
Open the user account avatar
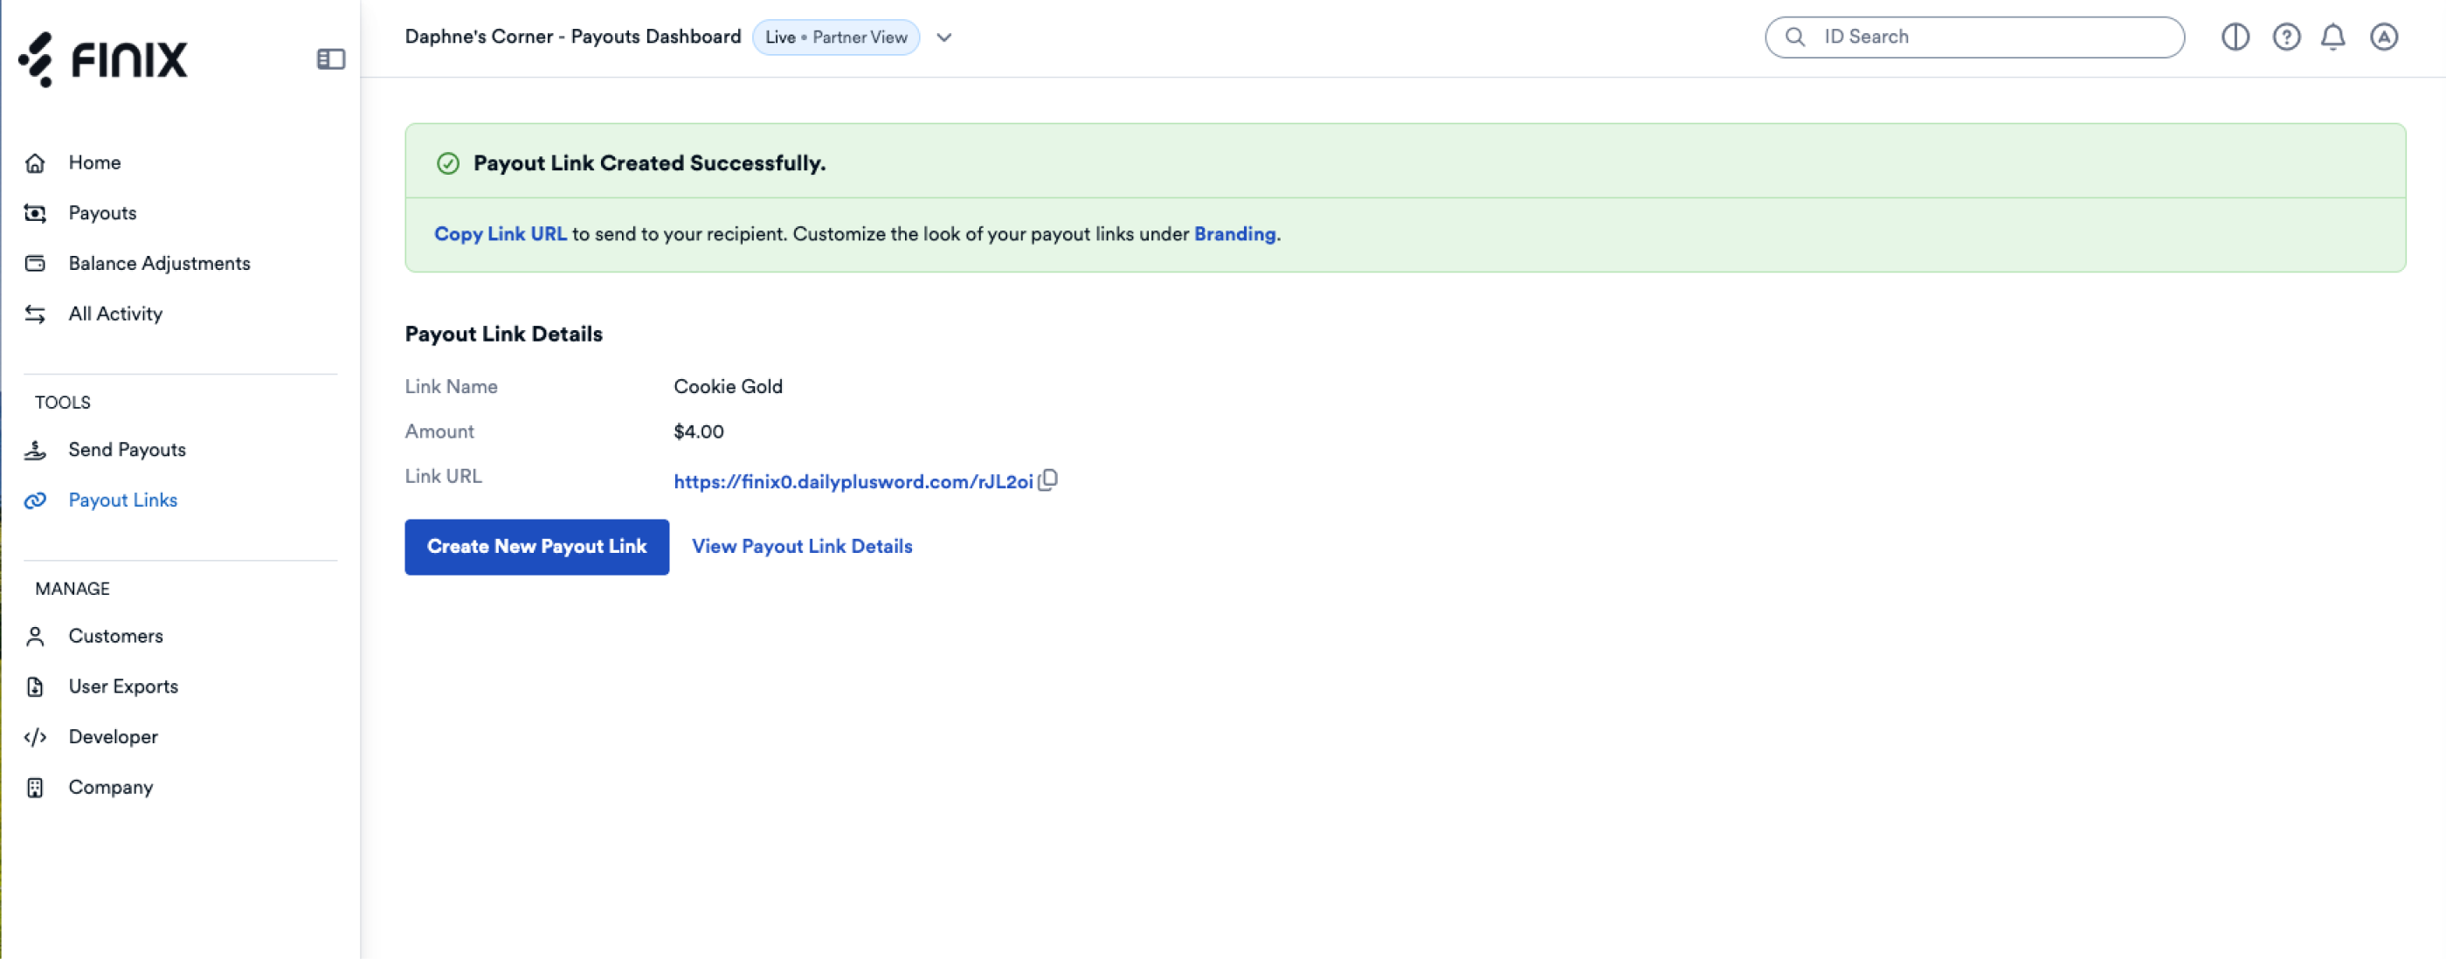(2383, 37)
